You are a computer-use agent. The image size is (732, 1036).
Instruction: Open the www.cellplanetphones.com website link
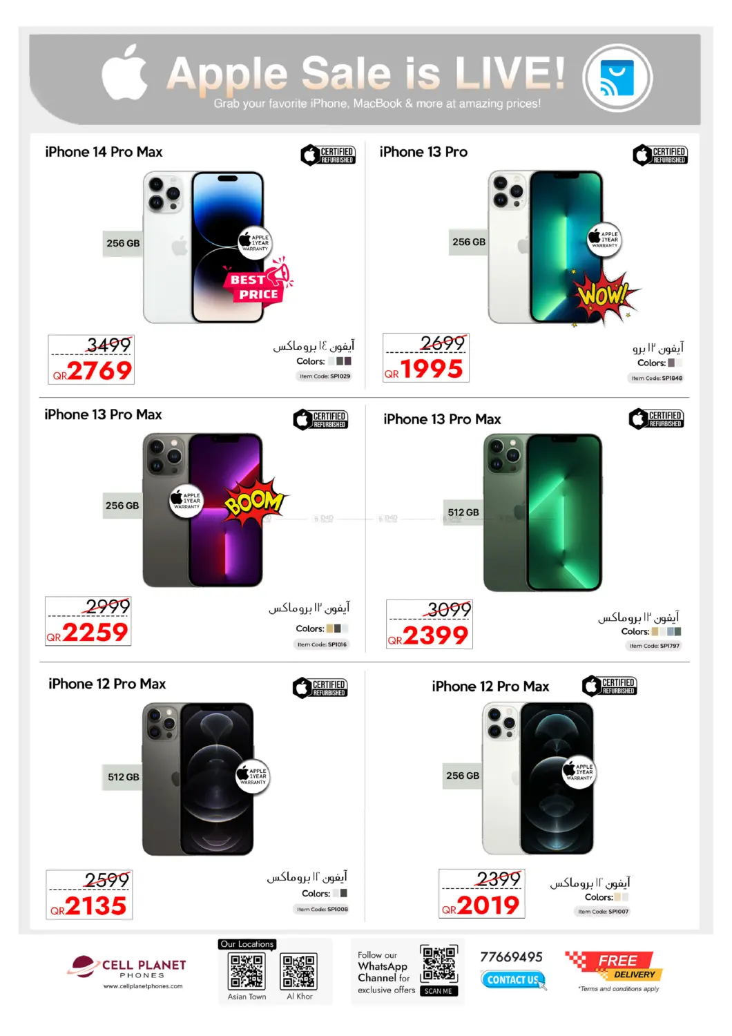(143, 986)
